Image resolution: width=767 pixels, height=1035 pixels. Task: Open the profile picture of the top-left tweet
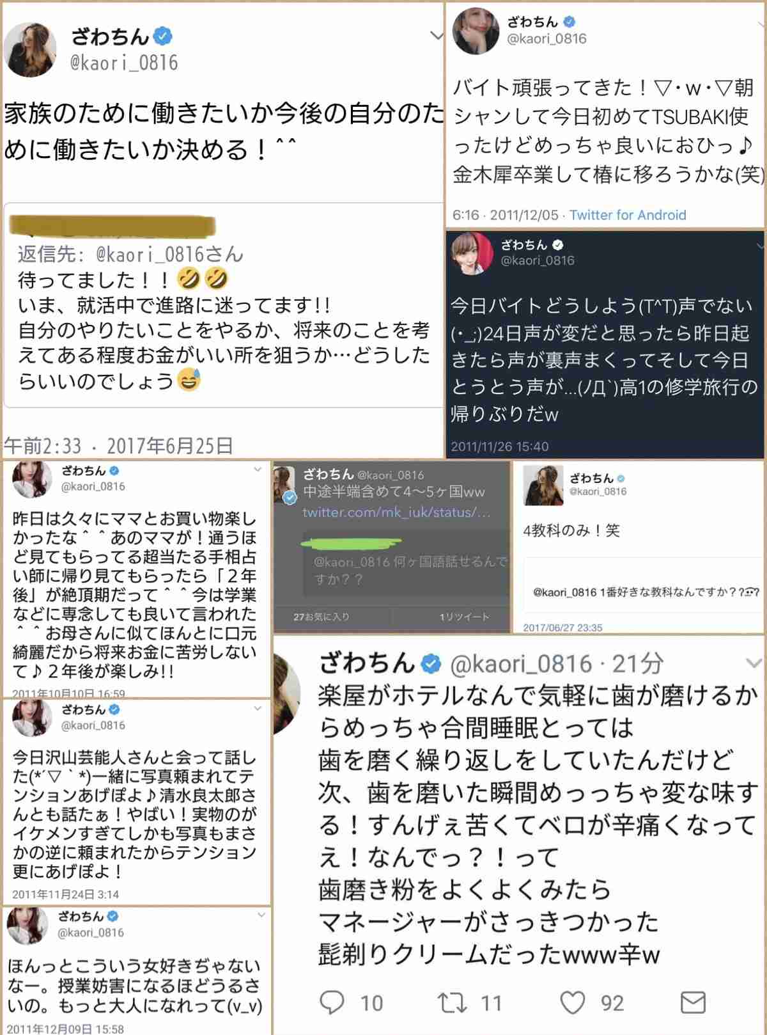(30, 49)
